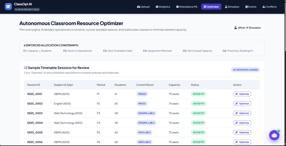The width and height of the screenshot is (286, 146).
Task: Optimize session SESS_0006
Action: (242, 142)
